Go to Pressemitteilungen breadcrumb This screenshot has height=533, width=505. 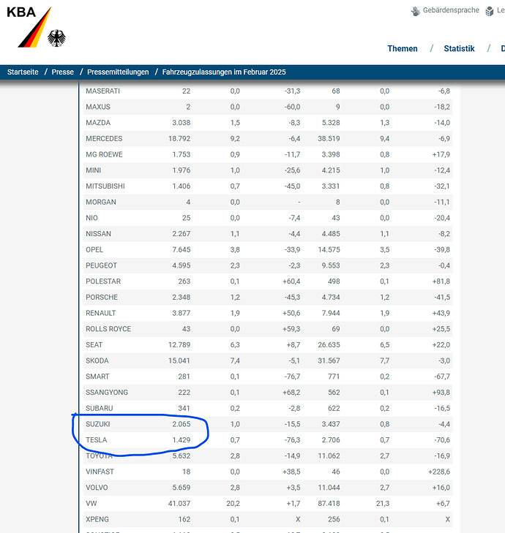[x=118, y=72]
